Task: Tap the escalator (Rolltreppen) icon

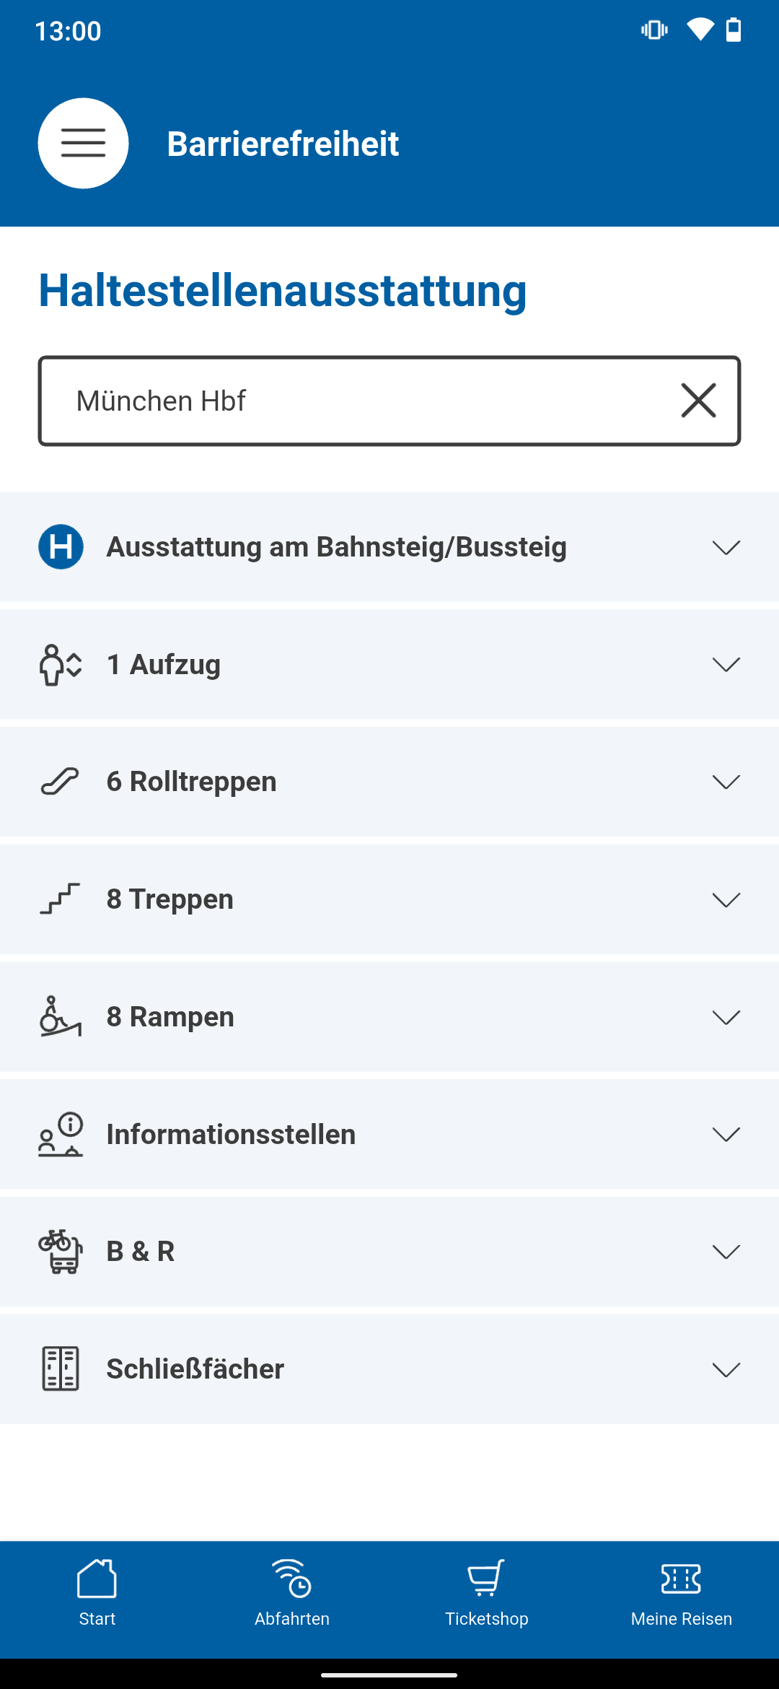Action: (x=61, y=782)
